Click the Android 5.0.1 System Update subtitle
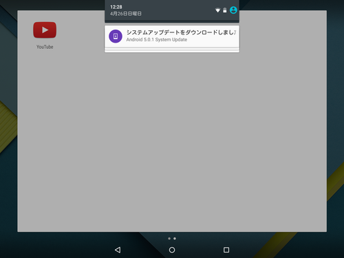The width and height of the screenshot is (344, 258). [x=157, y=40]
